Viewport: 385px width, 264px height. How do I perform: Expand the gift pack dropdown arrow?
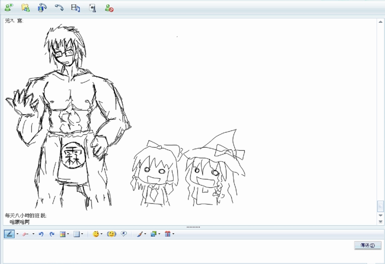tap(173, 234)
